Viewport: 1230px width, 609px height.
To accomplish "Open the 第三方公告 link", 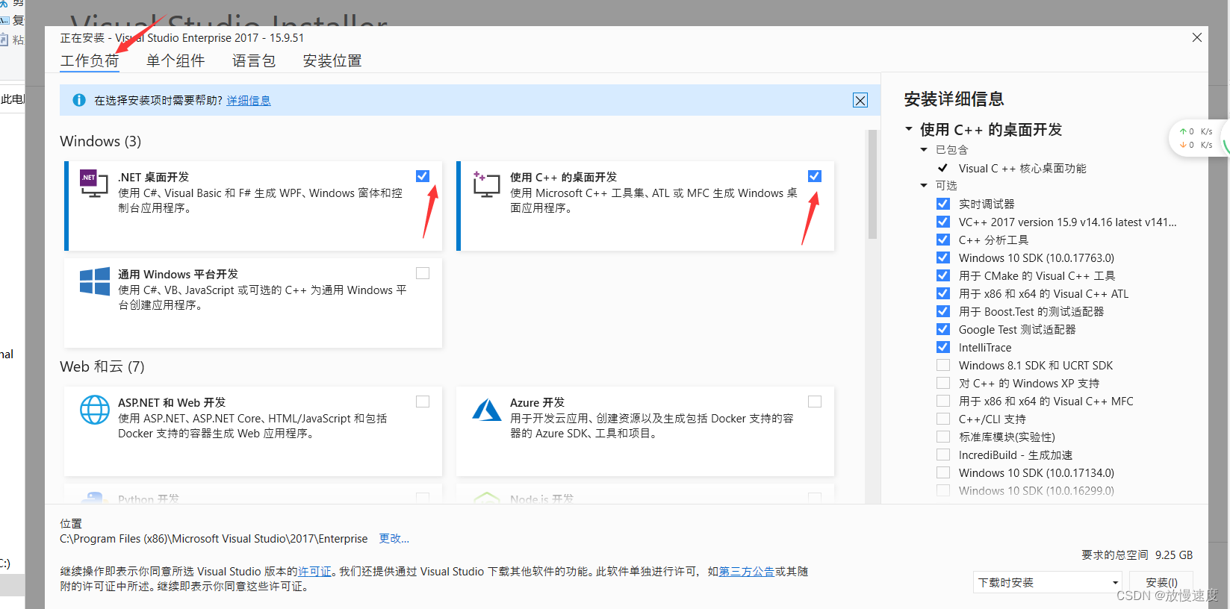I will [746, 572].
